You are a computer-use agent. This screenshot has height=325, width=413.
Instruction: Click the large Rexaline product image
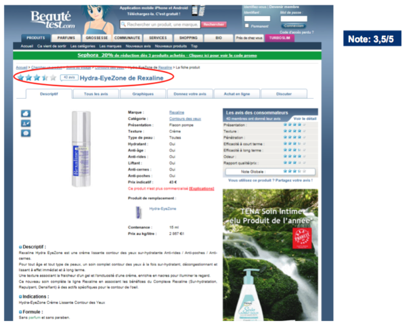click(x=81, y=149)
